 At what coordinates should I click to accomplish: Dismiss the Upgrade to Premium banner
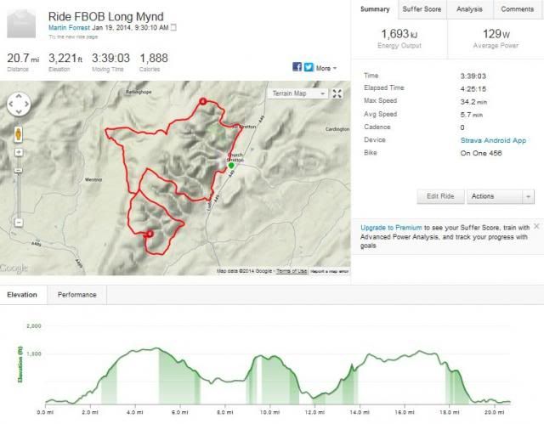536,226
